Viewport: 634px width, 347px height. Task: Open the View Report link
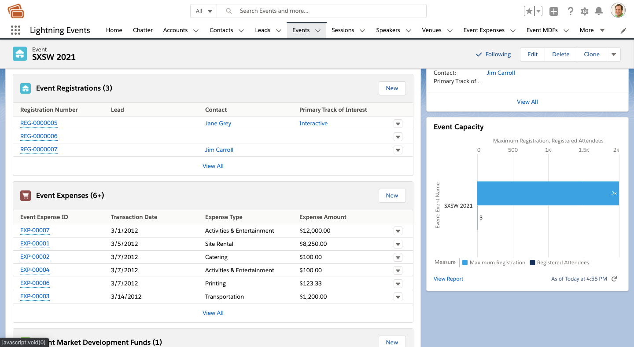coord(448,279)
